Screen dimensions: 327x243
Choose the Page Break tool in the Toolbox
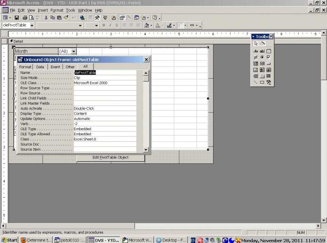click(x=256, y=76)
